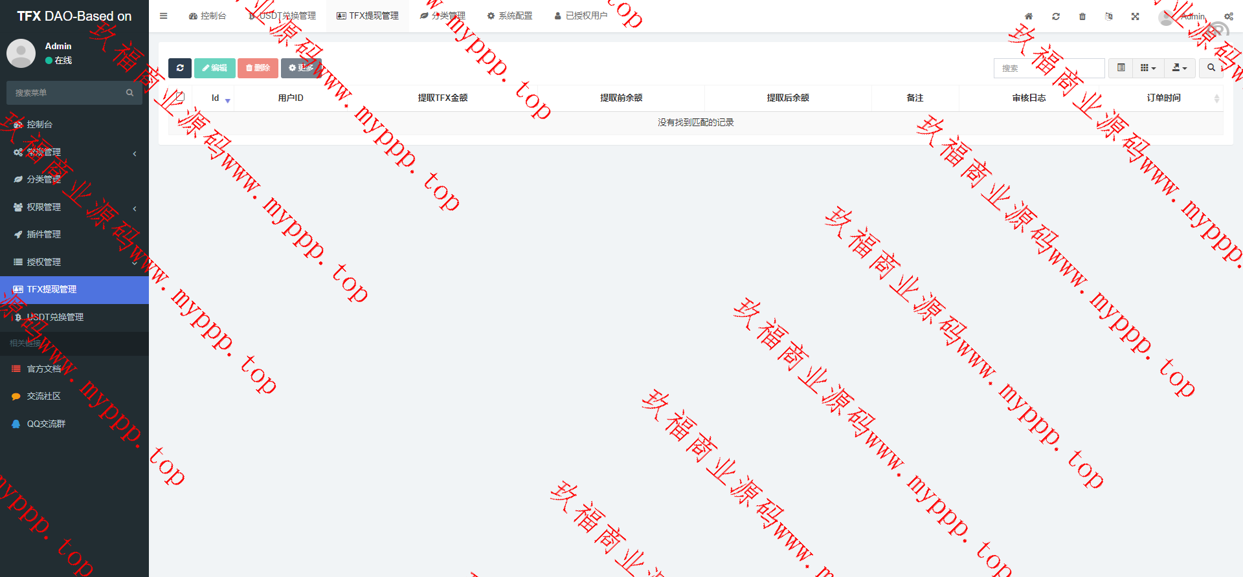Viewport: 1243px width, 577px height.
Task: Click the trash icon to clear cache
Action: tap(1082, 16)
